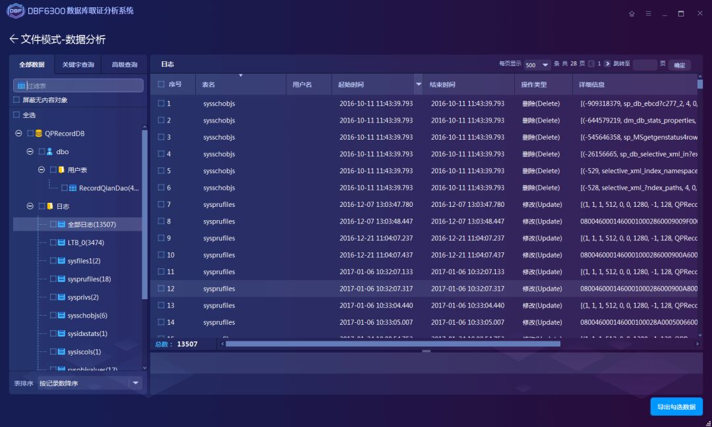Click the 用户名 column header

coord(309,84)
